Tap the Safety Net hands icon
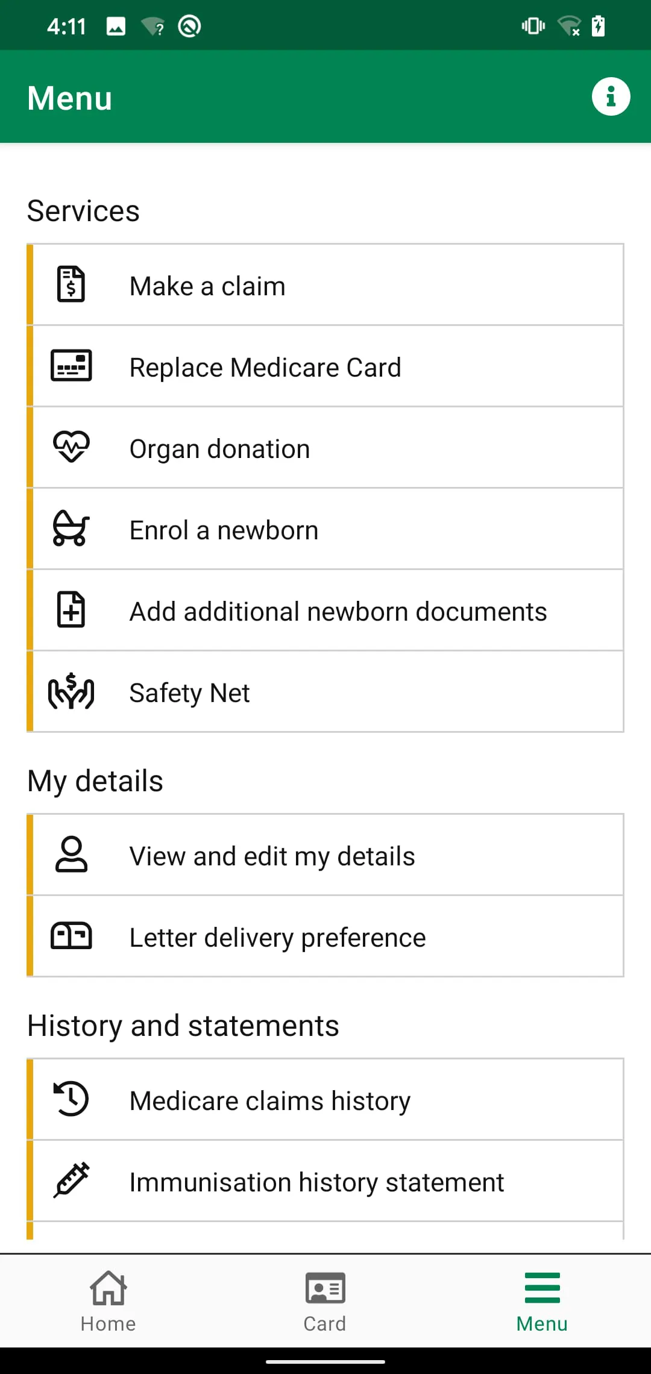The height and width of the screenshot is (1374, 651). click(x=71, y=692)
